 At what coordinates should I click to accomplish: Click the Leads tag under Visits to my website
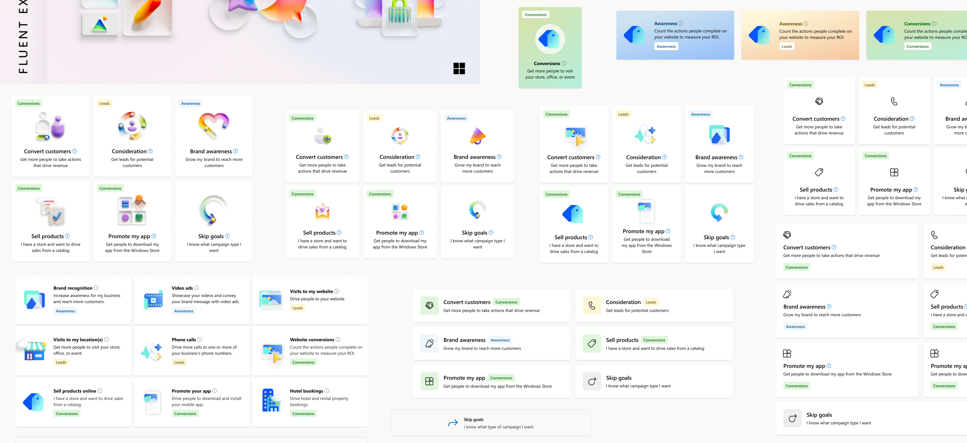coord(297,308)
